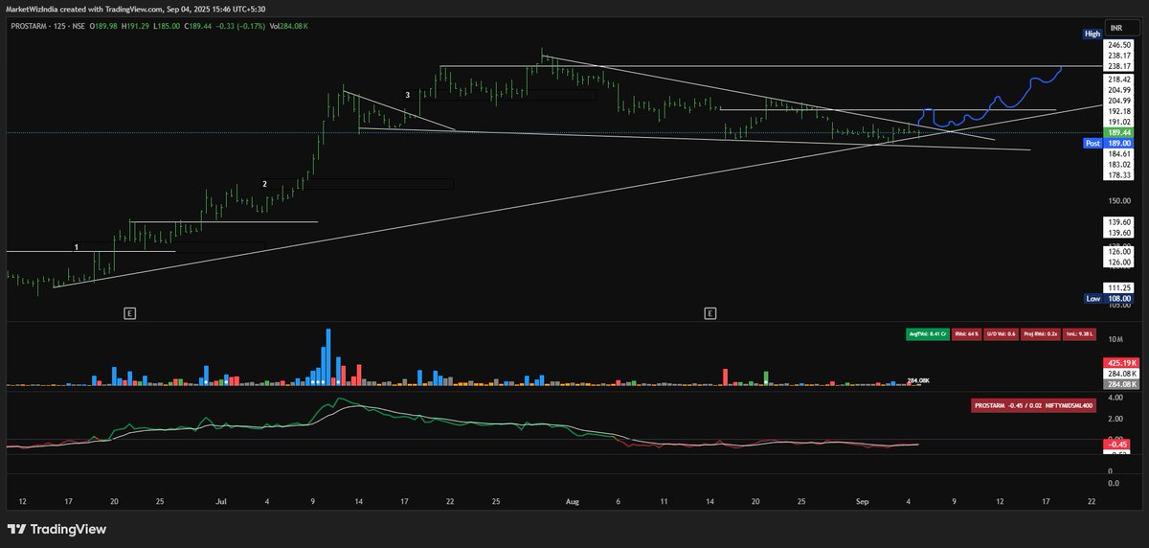Click the Post market price tag

coord(1093,143)
